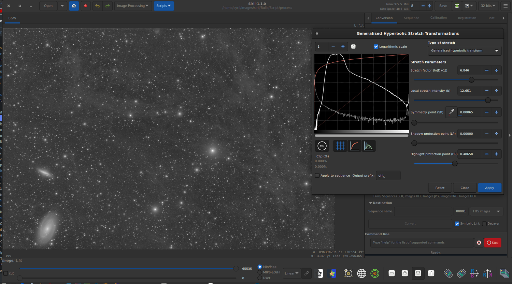Click the Apply button
Screen dimensions: 512x284
[489, 188]
